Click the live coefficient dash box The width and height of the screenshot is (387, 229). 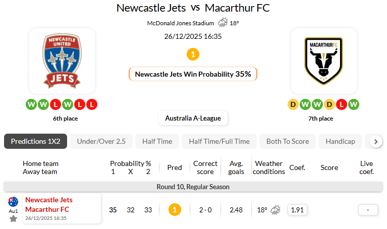pyautogui.click(x=368, y=210)
